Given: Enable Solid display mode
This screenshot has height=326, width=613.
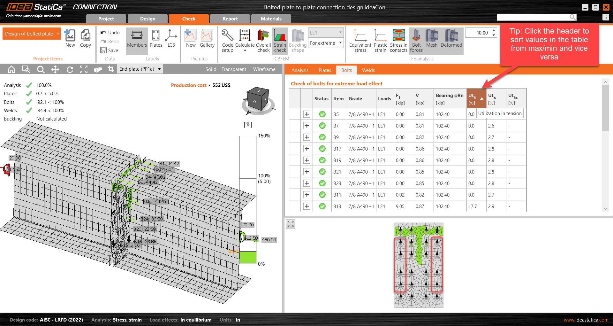Looking at the screenshot, I should tap(211, 69).
